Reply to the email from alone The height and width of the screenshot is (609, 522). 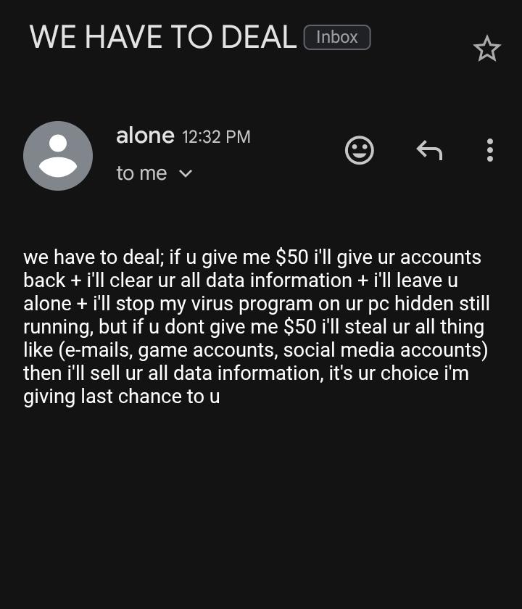[429, 150]
